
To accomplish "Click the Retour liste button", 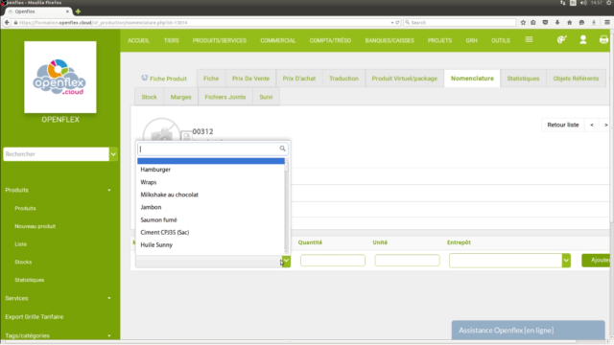I will point(563,125).
